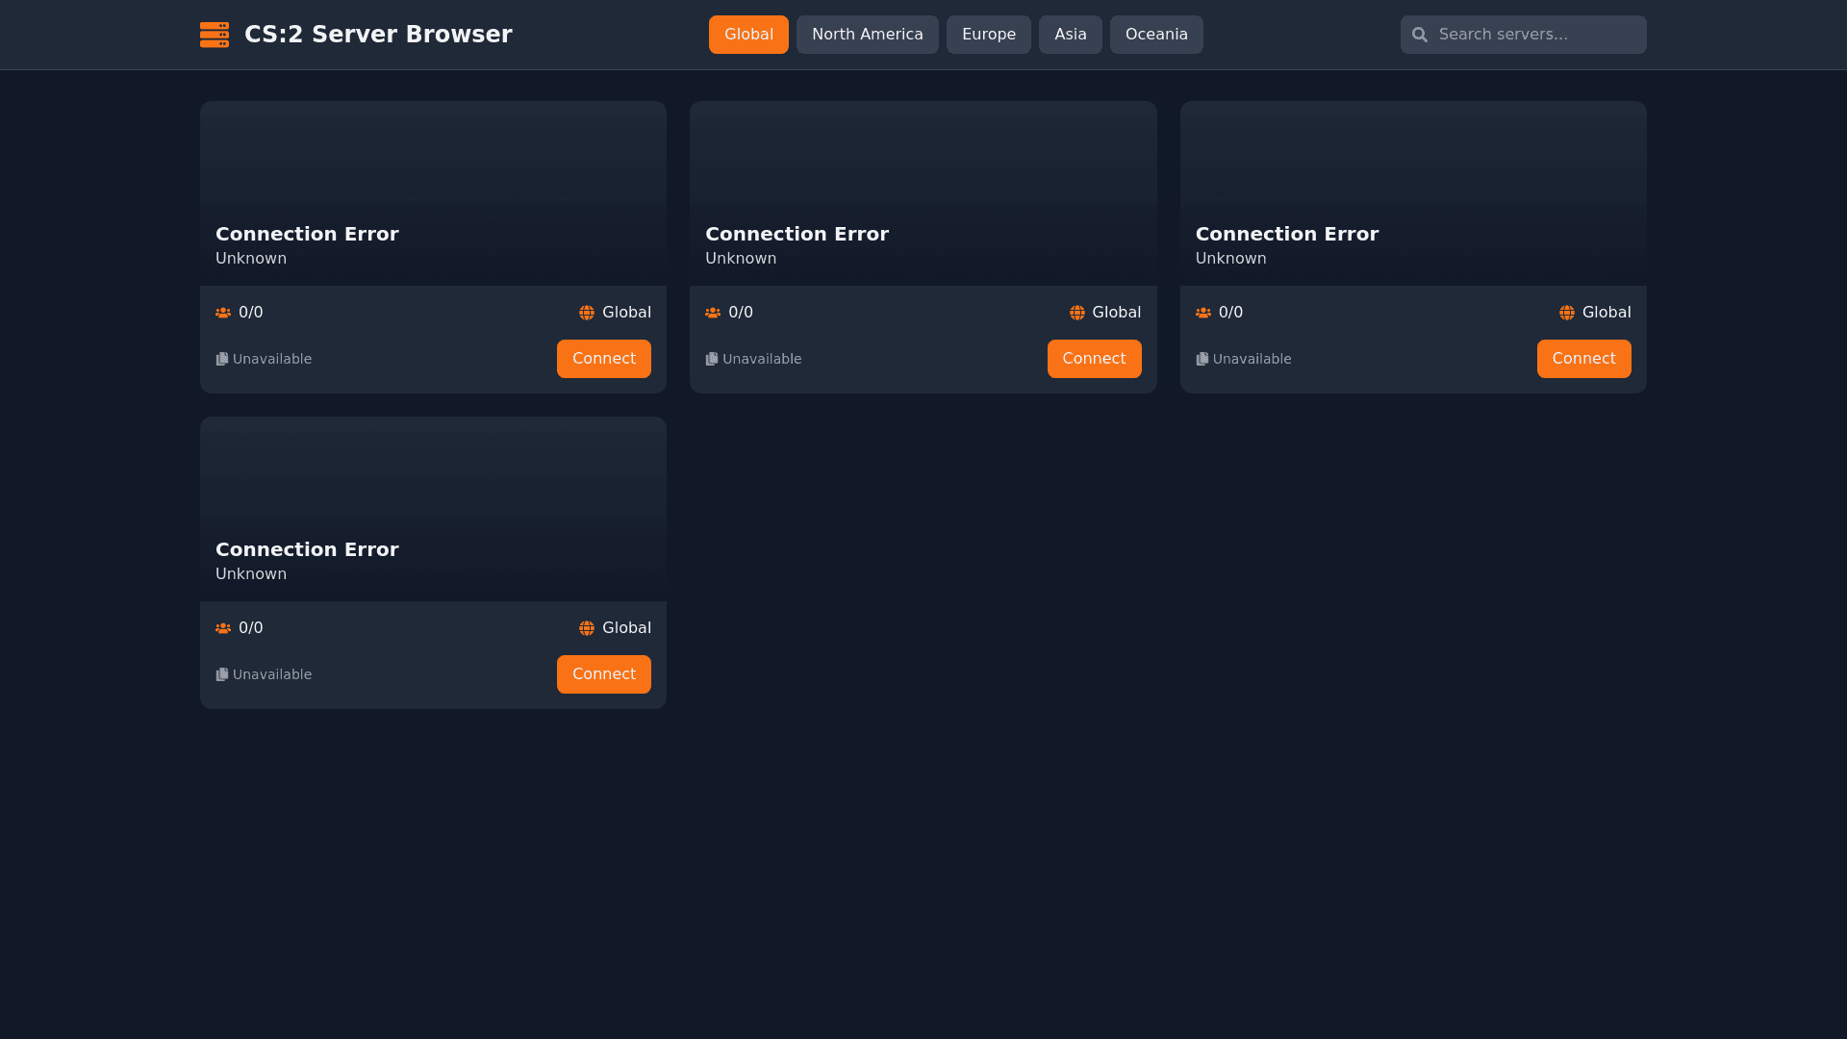Click the globe icon on third card
Image resolution: width=1847 pixels, height=1039 pixels.
coord(1566,313)
